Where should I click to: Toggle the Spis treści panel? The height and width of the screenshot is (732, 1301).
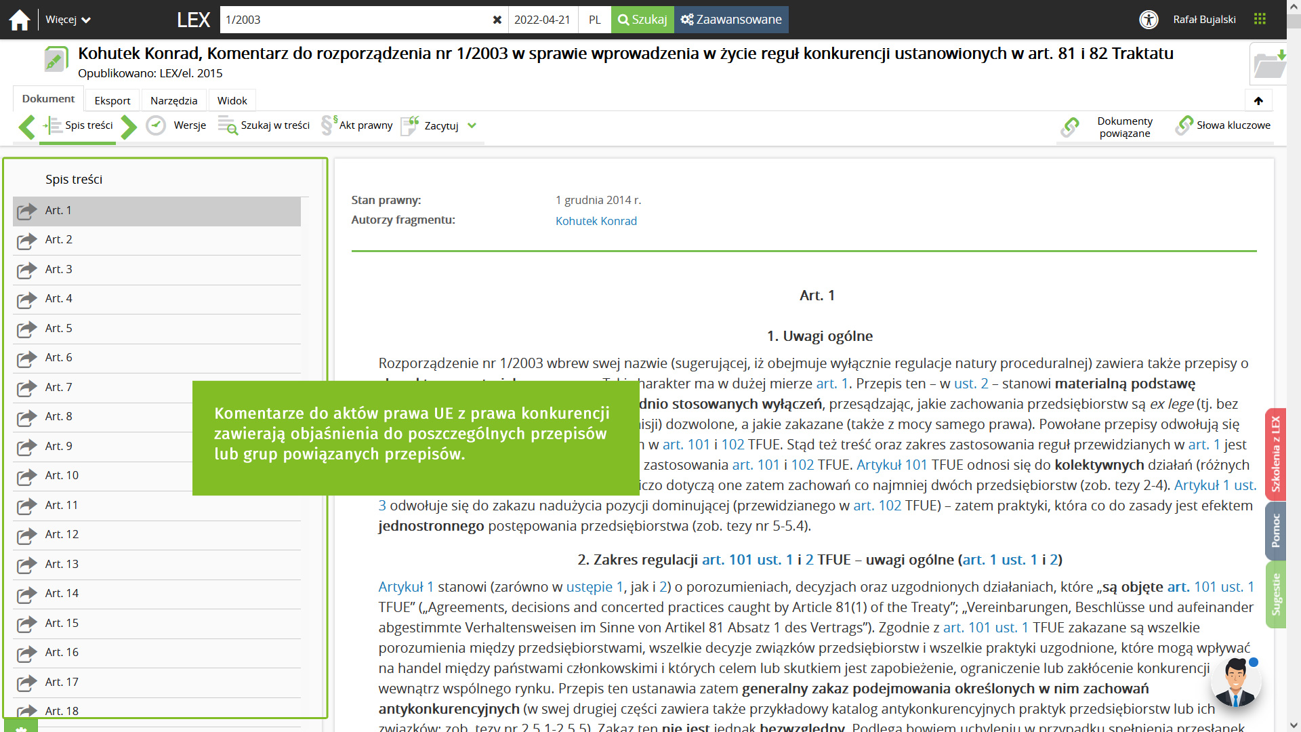coord(79,125)
